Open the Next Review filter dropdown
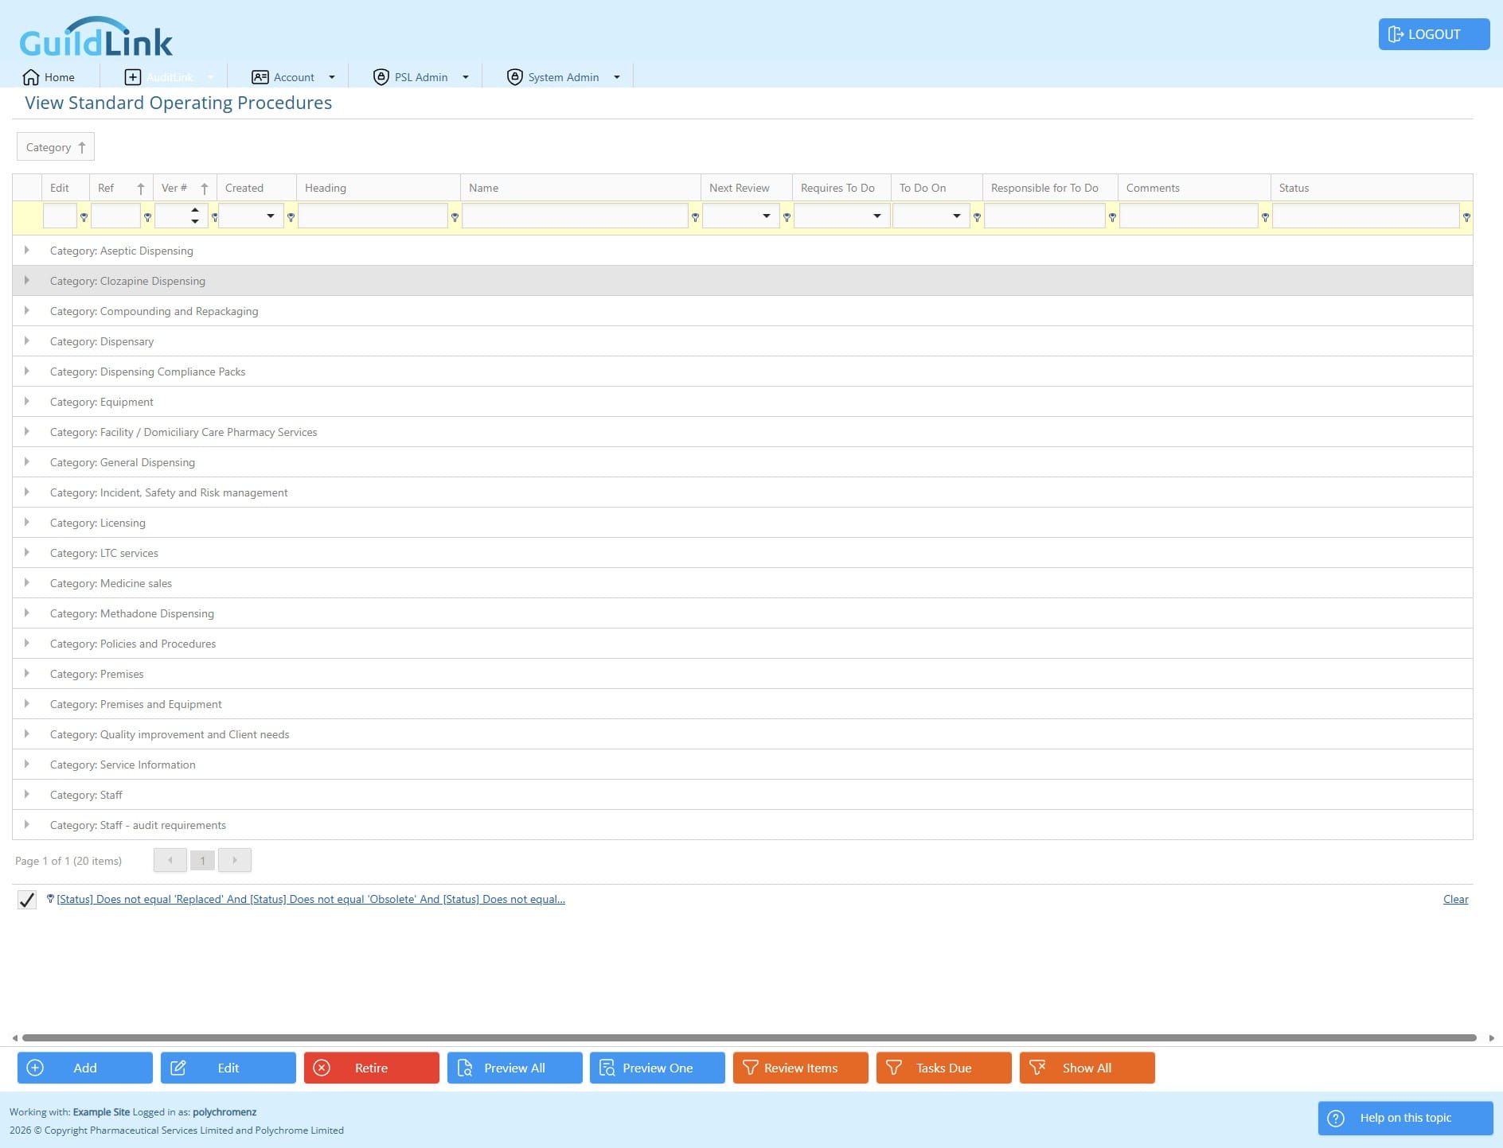 pos(767,216)
